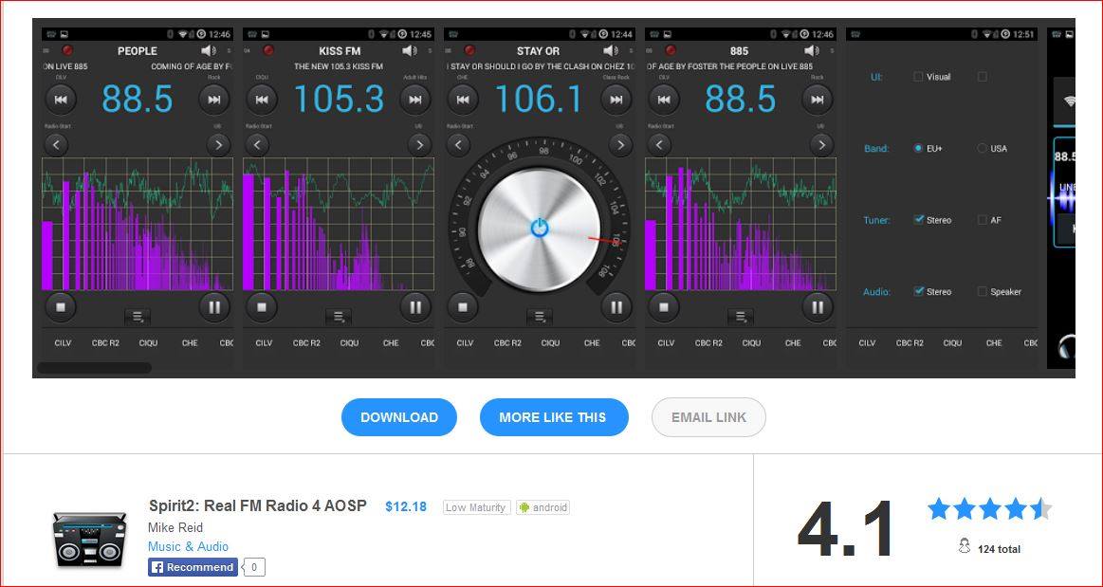Click left chevron button in STAY OR screenshot
Viewport: 1103px width, 587px height.
click(x=459, y=145)
